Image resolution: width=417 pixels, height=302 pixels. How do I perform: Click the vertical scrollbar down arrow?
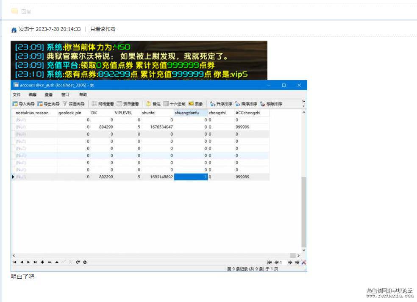coord(304,250)
